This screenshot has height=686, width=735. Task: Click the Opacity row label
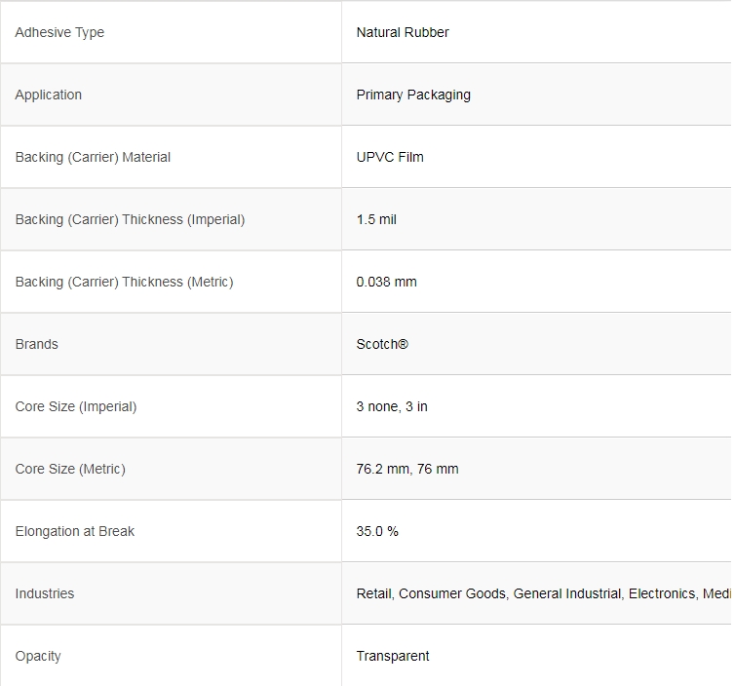click(x=39, y=656)
